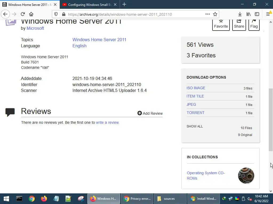Open the Firefox hamburger menu

pos(268,14)
